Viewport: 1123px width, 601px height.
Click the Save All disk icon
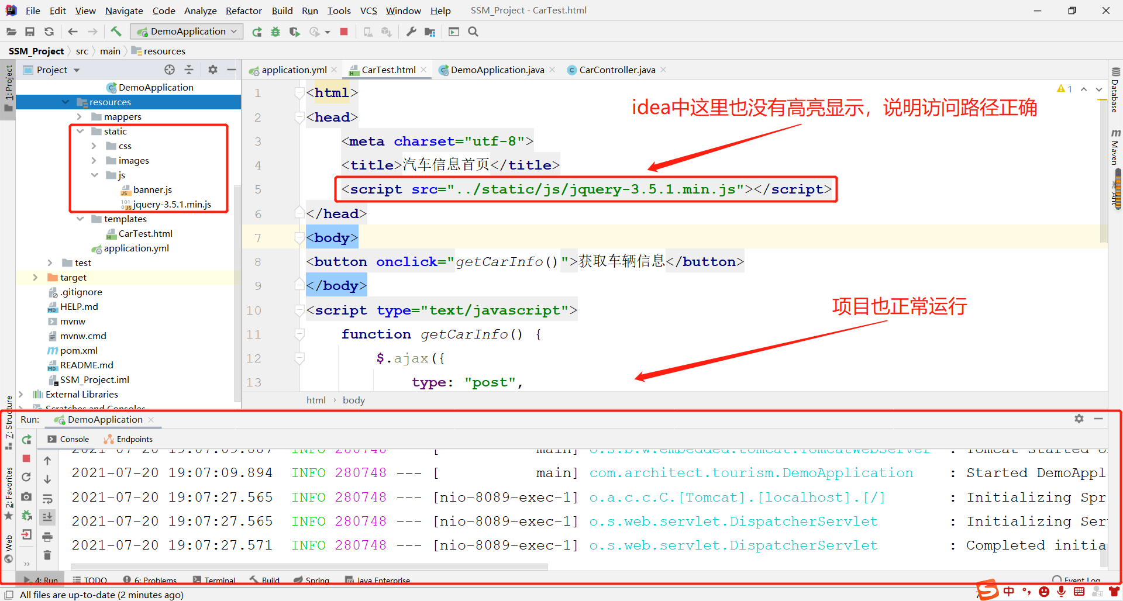(30, 32)
